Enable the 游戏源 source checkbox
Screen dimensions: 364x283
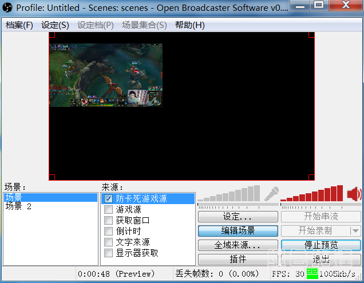(x=108, y=209)
